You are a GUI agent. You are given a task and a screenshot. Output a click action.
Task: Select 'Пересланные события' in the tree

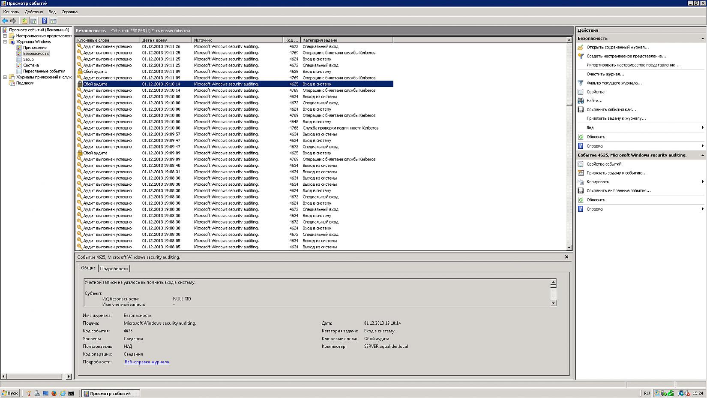44,71
